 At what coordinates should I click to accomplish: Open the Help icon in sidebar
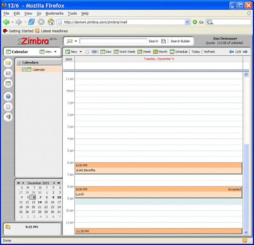click(8, 96)
